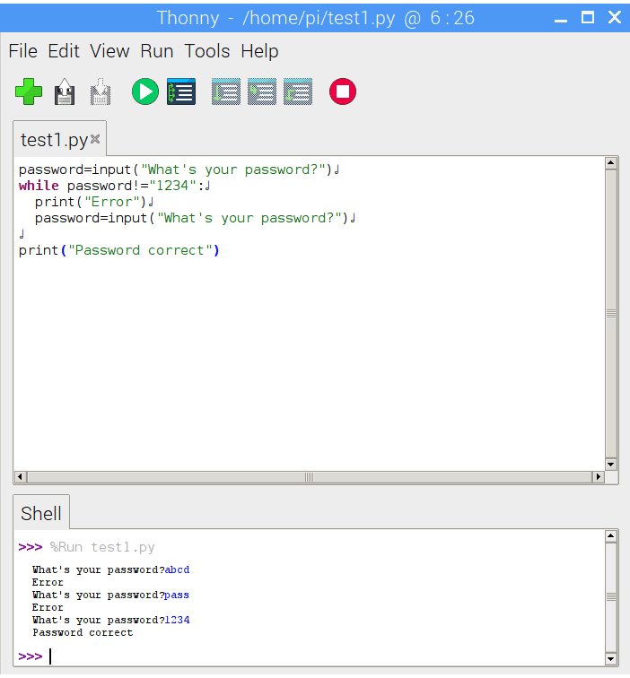
Task: Open the Edit menu
Action: pyautogui.click(x=64, y=51)
